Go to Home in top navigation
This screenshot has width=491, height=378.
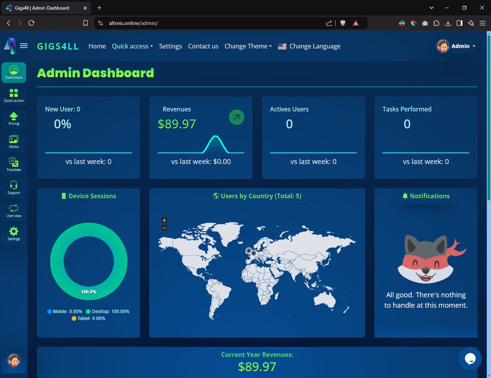[x=97, y=46]
